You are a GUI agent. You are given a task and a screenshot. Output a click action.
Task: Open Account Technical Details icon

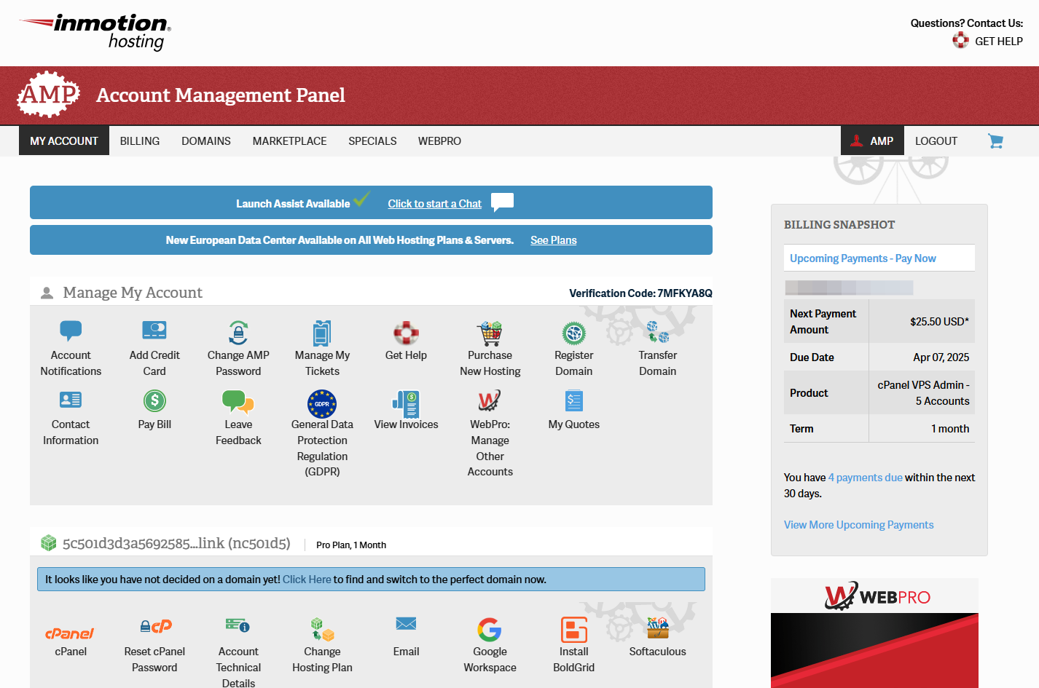(x=238, y=625)
